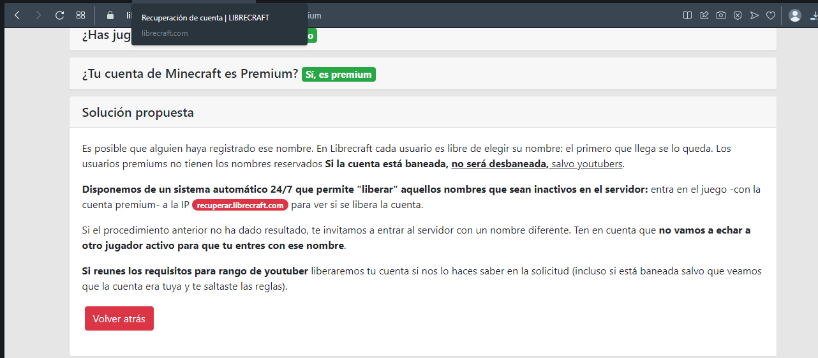Click the browser forward arrow
Viewport: 818px width, 358px height.
point(38,15)
